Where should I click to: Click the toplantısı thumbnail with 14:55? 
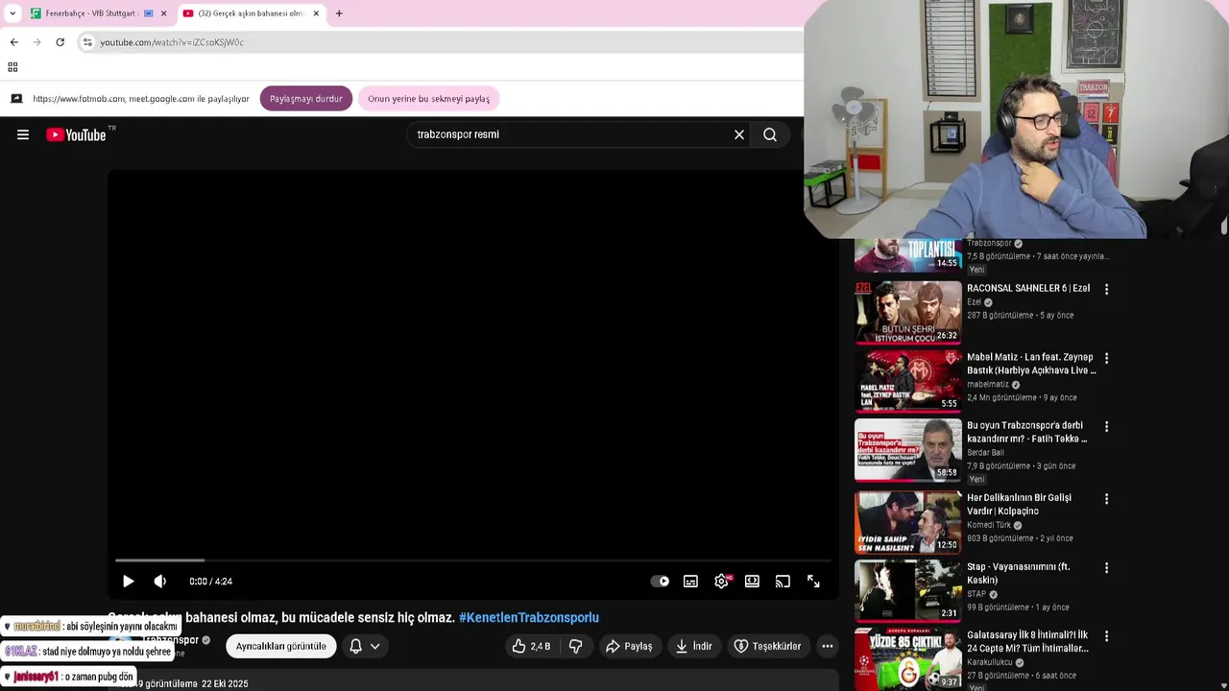(x=907, y=255)
